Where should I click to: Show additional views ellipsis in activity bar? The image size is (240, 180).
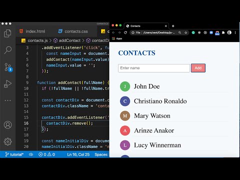click(7, 100)
